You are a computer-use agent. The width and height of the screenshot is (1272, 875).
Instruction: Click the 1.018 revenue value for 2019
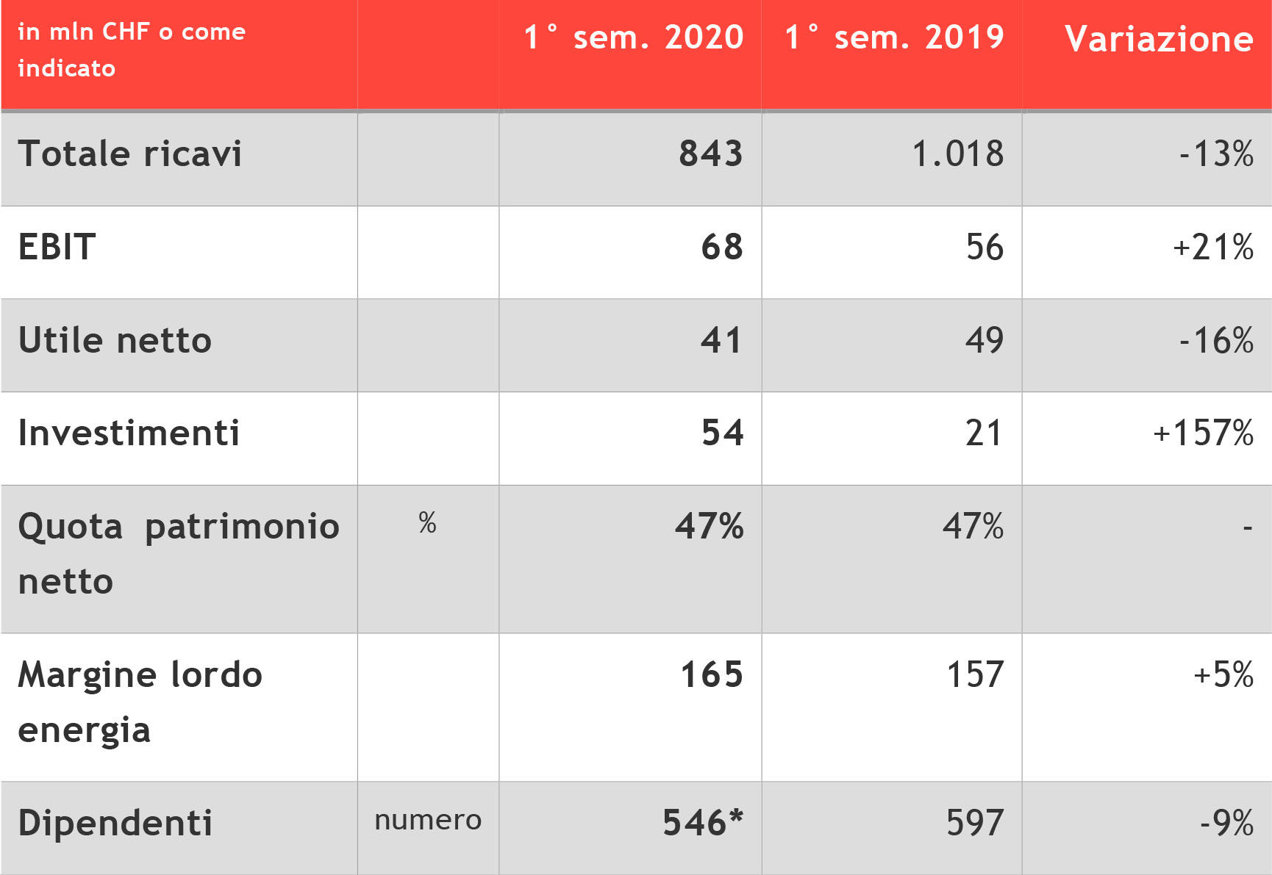click(x=957, y=154)
